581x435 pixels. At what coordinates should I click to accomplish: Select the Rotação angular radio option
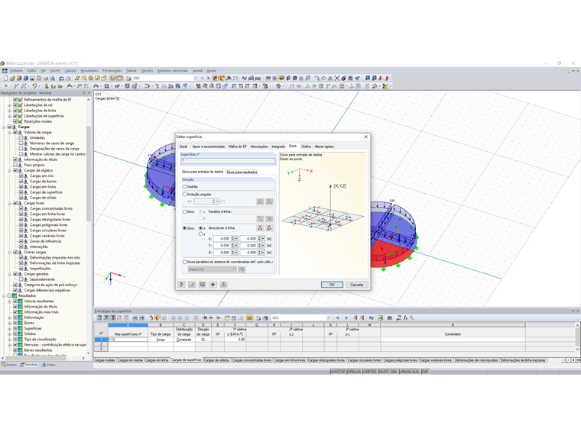184,194
